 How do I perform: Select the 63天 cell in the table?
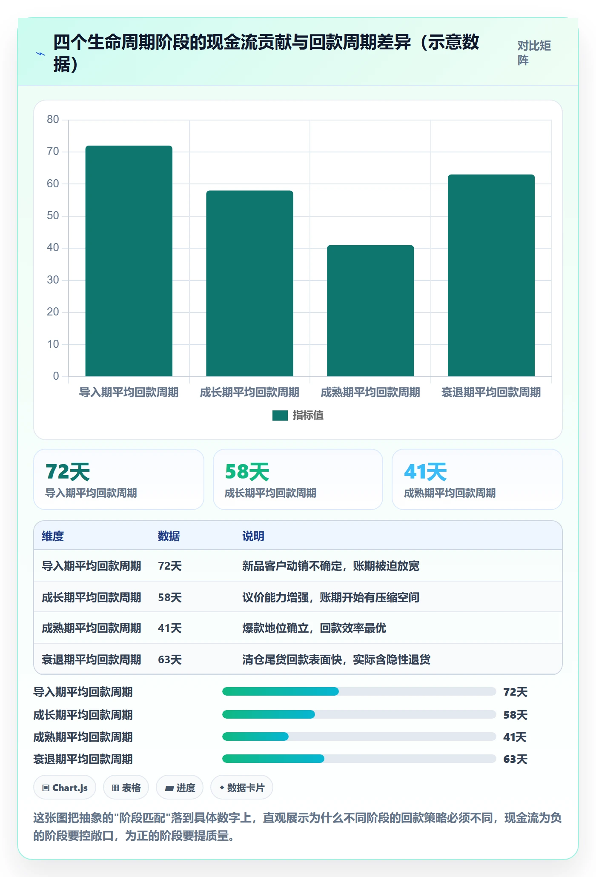[170, 659]
